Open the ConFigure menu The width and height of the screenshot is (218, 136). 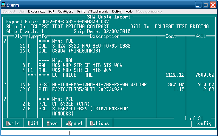[x=66, y=12]
